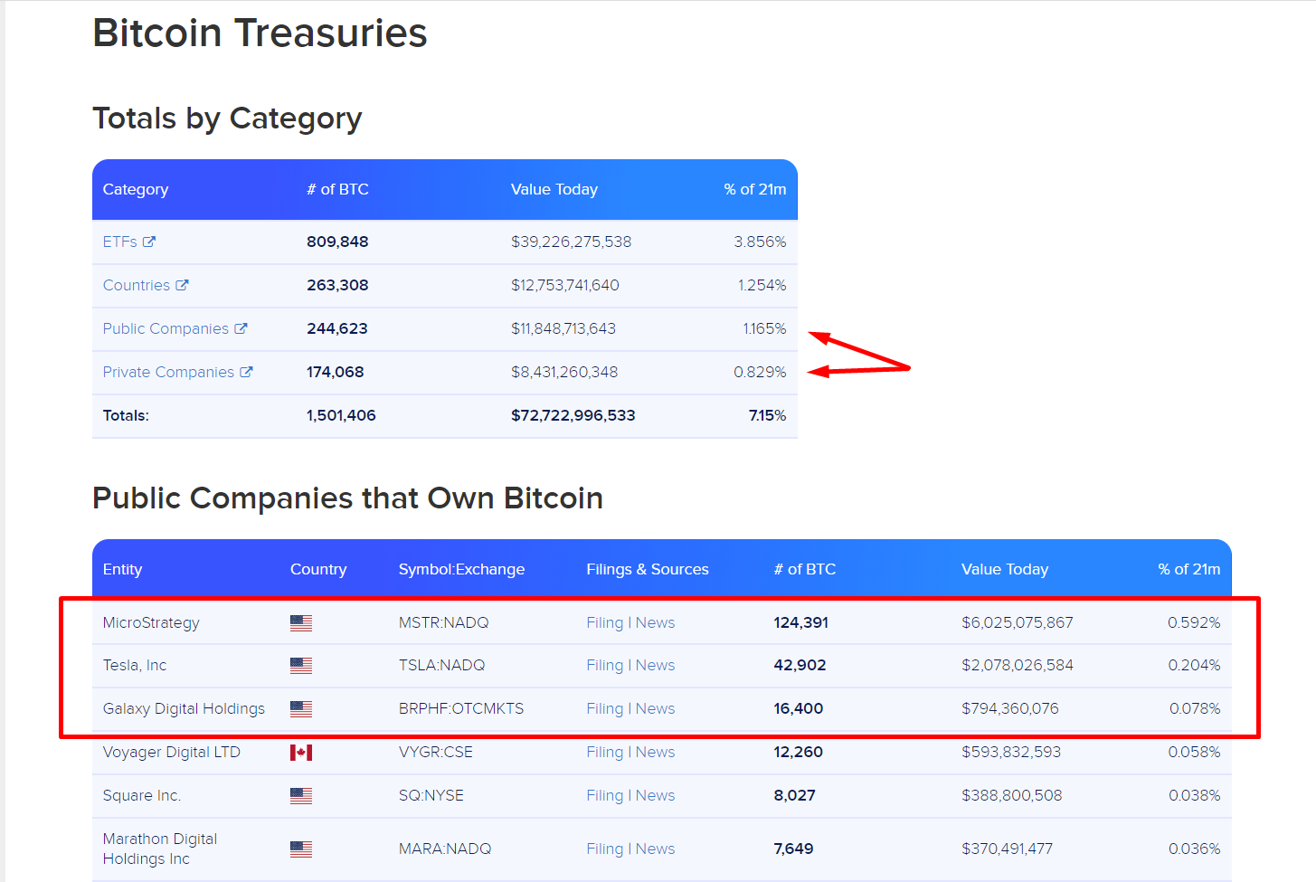Screen dimensions: 1316x882
Task: Click external link icon beside Public Companies
Action: (x=241, y=328)
